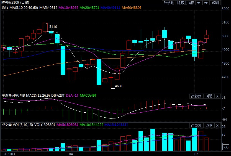Close the MACD indicator panel
The width and height of the screenshot is (231, 156).
pos(217,96)
